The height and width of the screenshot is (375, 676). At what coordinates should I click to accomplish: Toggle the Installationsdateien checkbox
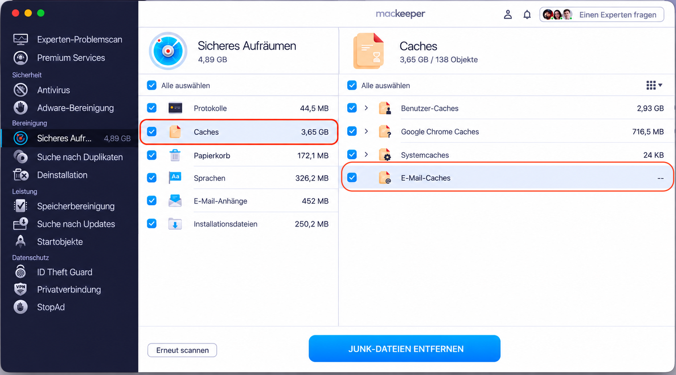[152, 223]
